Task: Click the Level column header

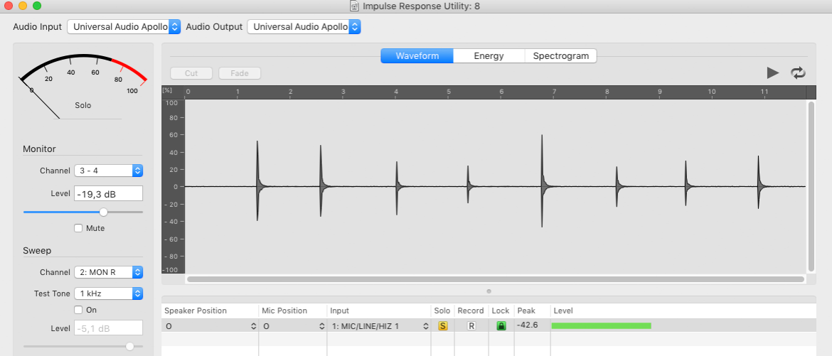Action: (563, 311)
